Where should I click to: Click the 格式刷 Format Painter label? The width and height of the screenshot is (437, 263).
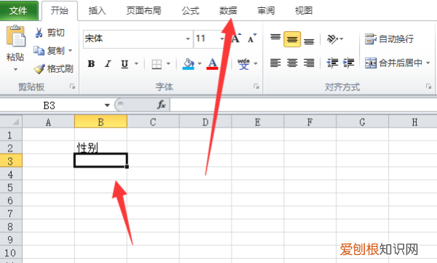60,68
